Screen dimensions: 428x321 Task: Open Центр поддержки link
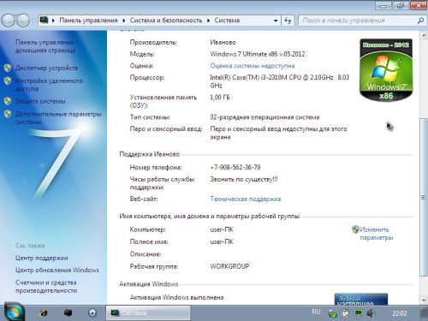click(x=42, y=258)
